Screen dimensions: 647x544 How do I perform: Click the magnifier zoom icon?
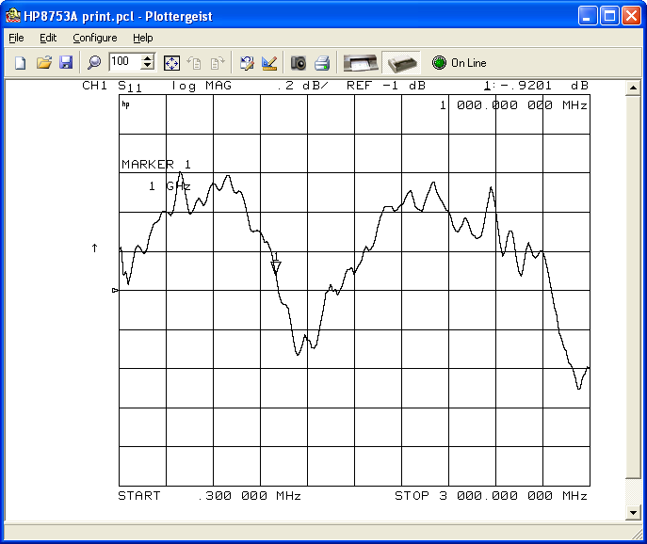(x=94, y=63)
